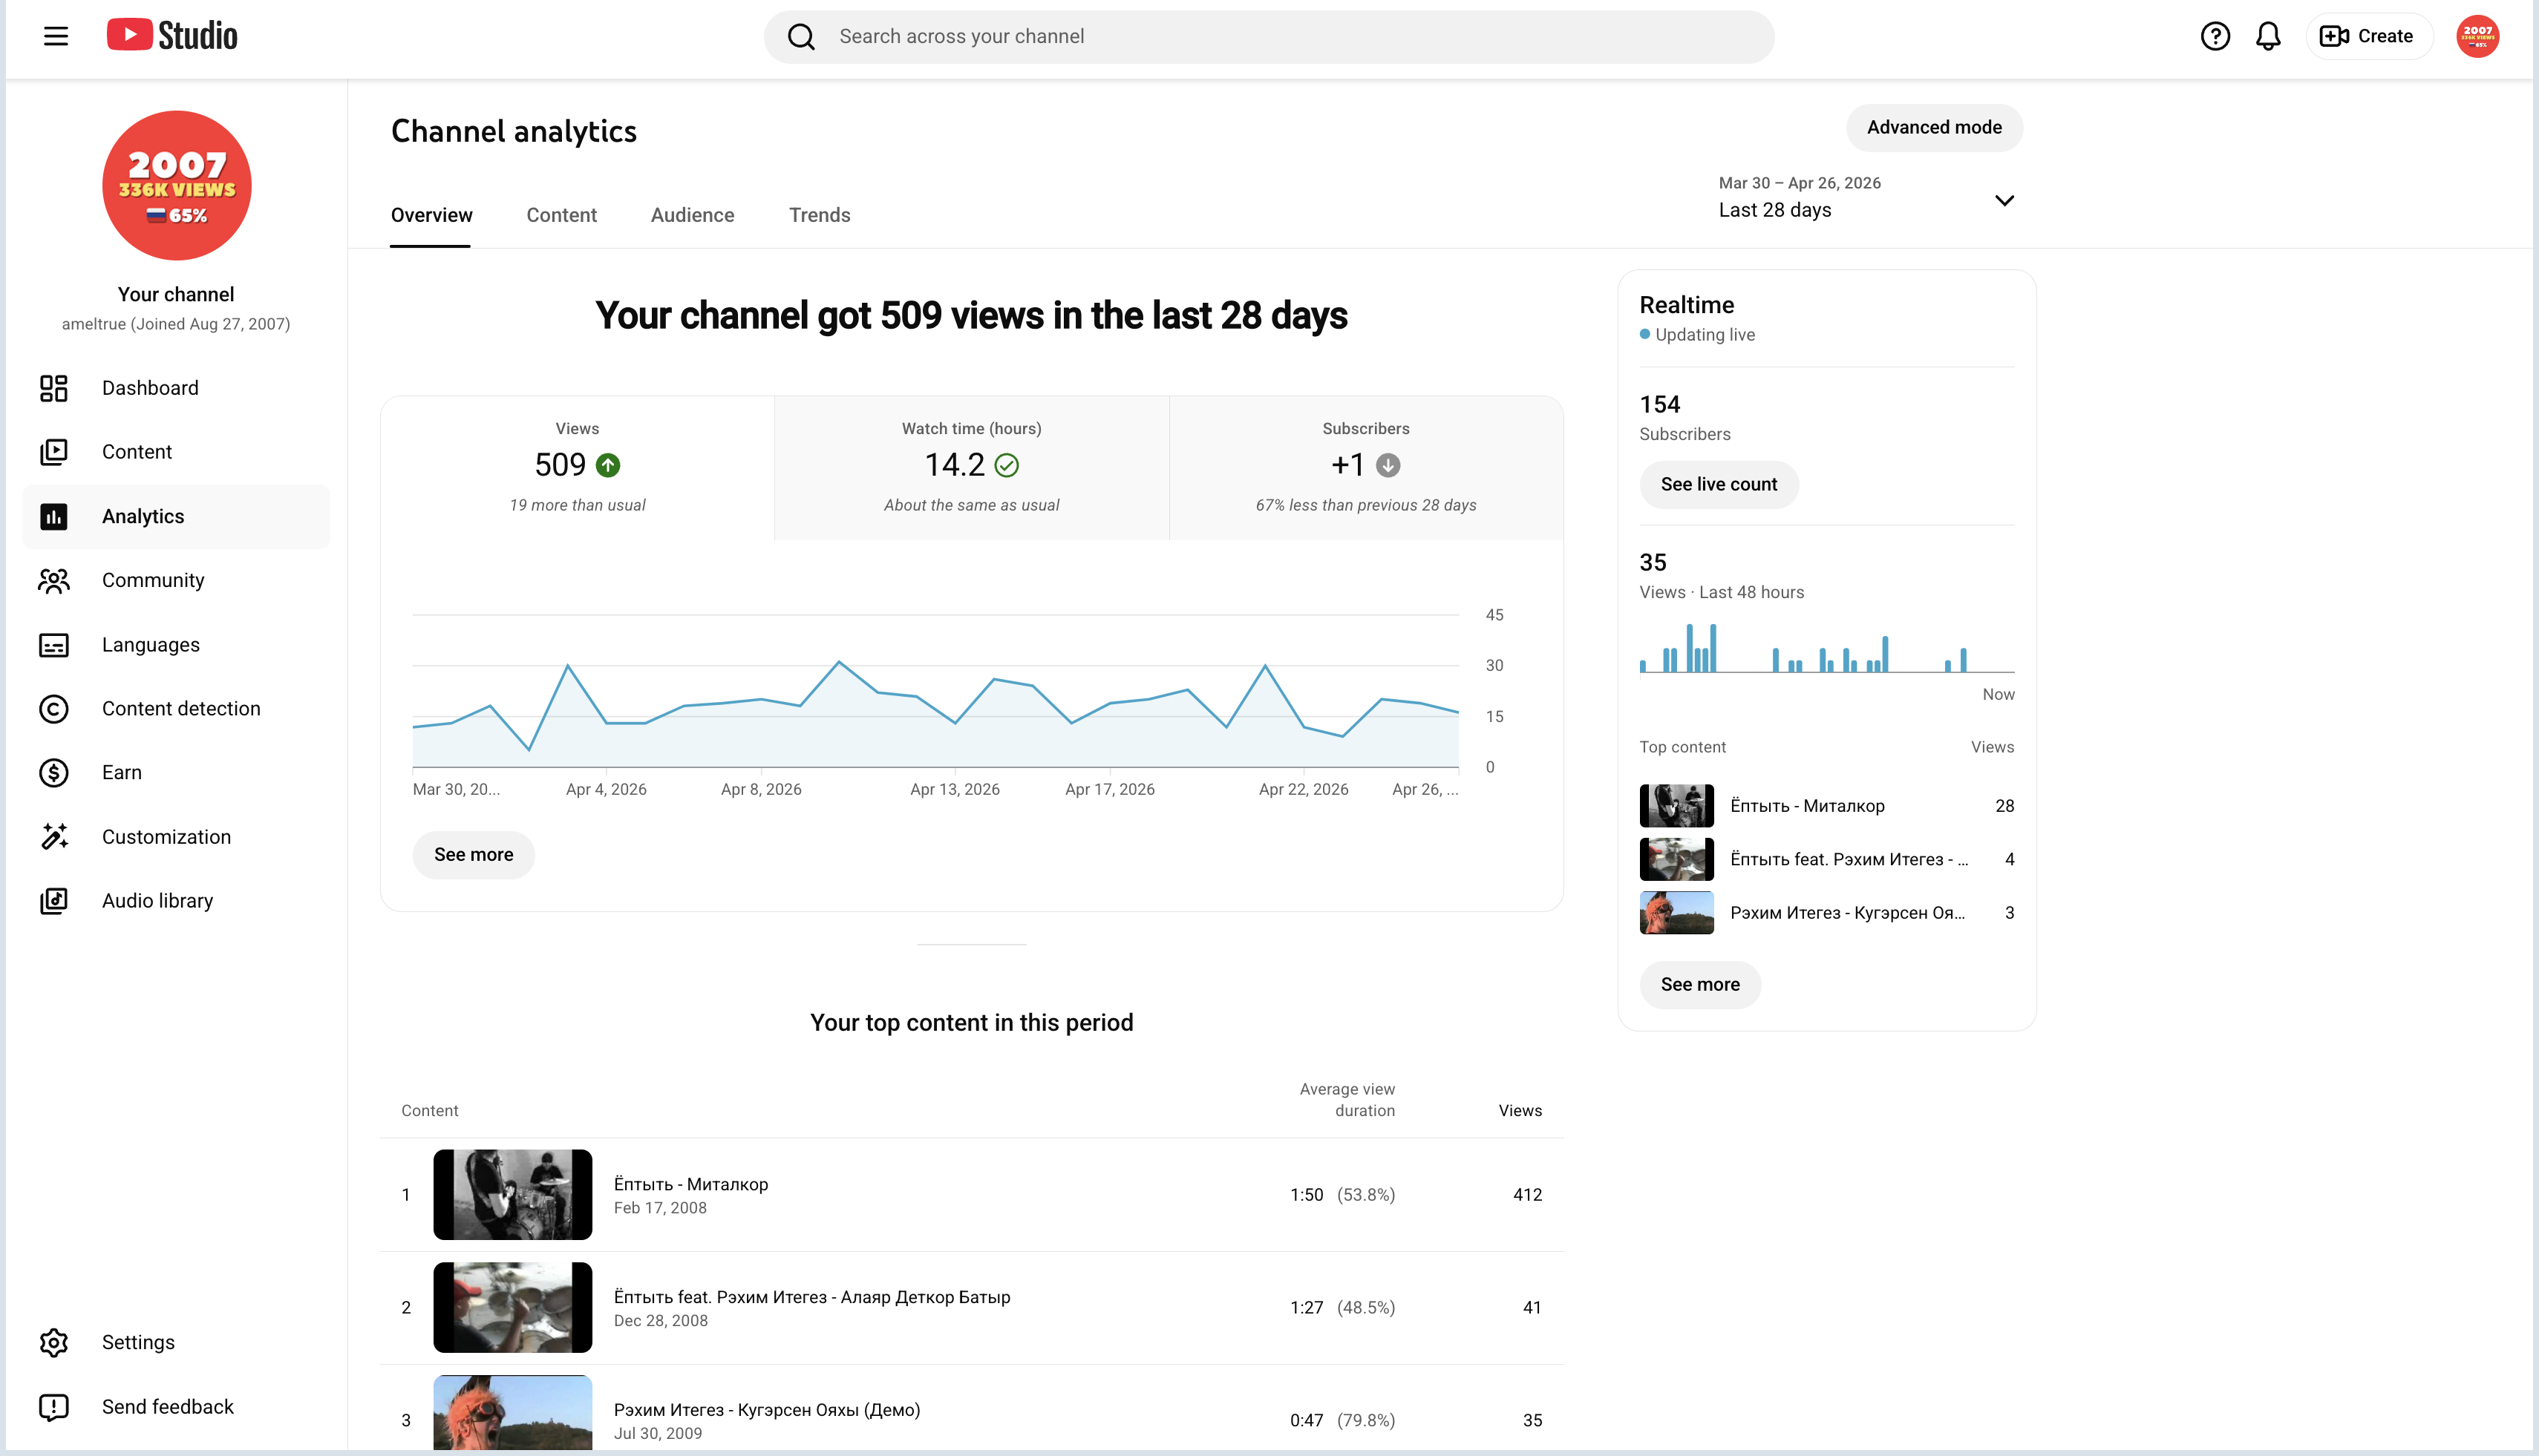Open top content thumbnail ranked 2

click(x=512, y=1307)
